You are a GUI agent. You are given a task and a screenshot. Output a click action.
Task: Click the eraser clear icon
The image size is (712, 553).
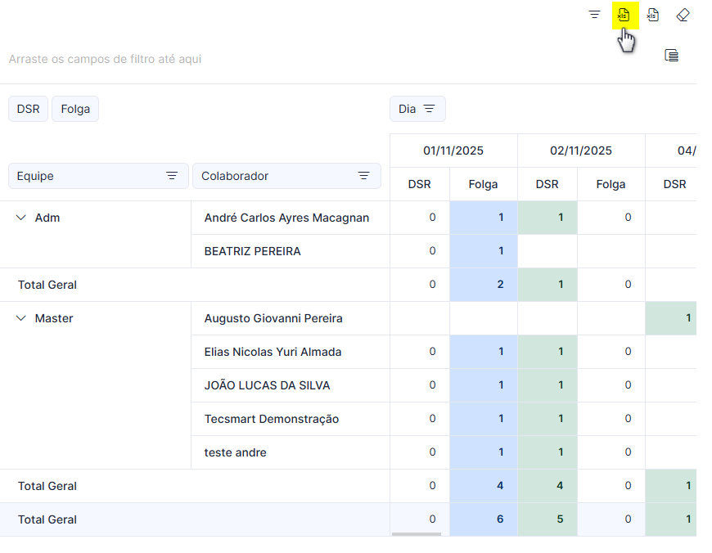(x=683, y=15)
